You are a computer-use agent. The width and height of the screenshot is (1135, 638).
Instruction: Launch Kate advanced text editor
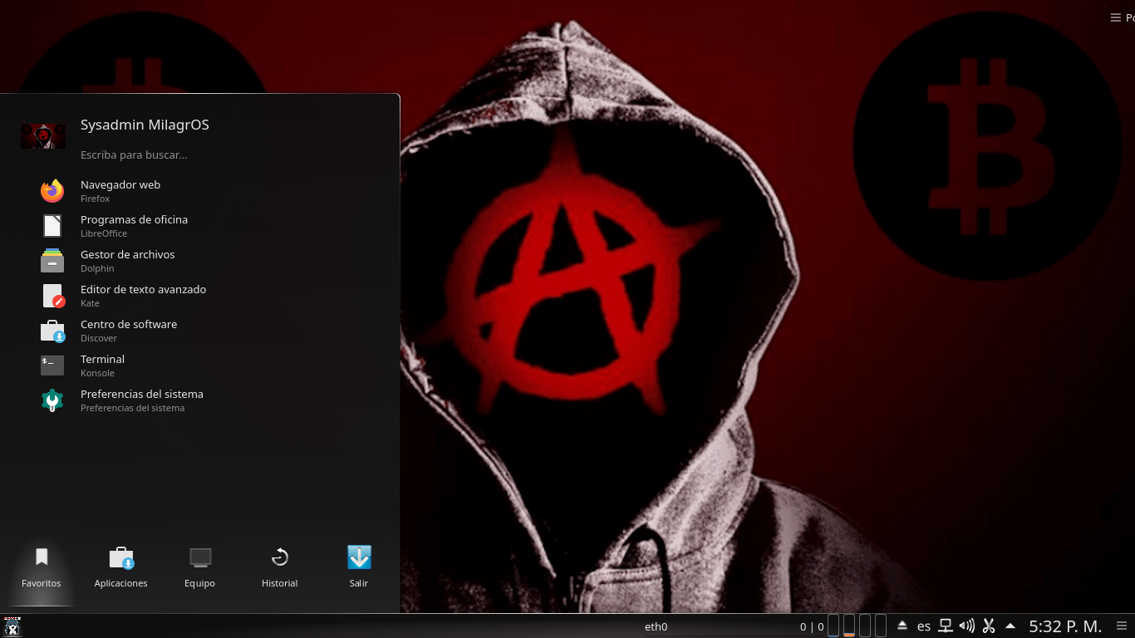(x=142, y=296)
